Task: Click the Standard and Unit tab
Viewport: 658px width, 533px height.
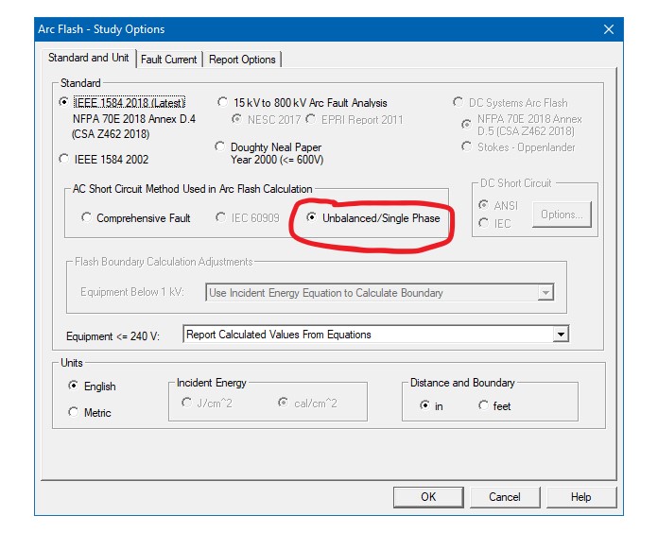Action: [x=88, y=58]
